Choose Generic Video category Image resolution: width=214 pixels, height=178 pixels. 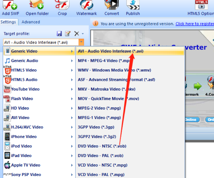[39, 51]
